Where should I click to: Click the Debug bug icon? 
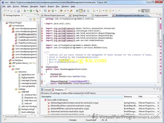pyautogui.click(x=25, y=11)
